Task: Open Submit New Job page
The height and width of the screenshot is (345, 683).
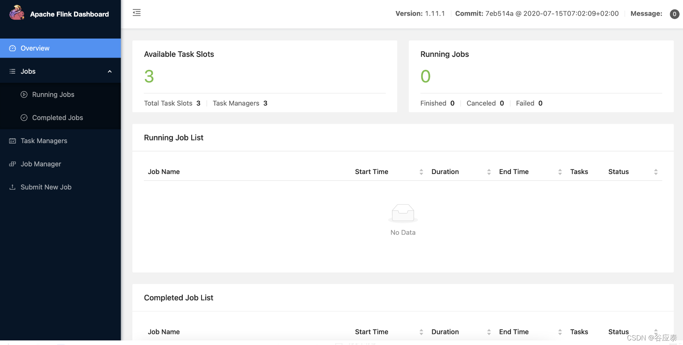Action: coord(46,187)
